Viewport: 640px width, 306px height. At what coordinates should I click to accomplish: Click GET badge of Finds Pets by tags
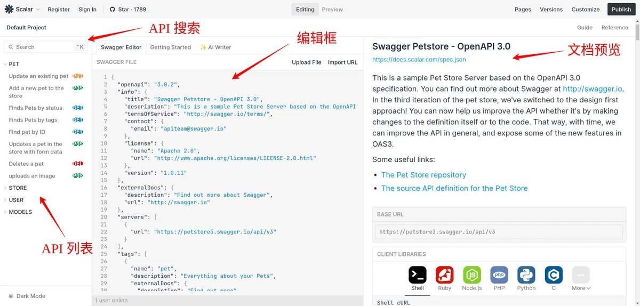pyautogui.click(x=78, y=120)
